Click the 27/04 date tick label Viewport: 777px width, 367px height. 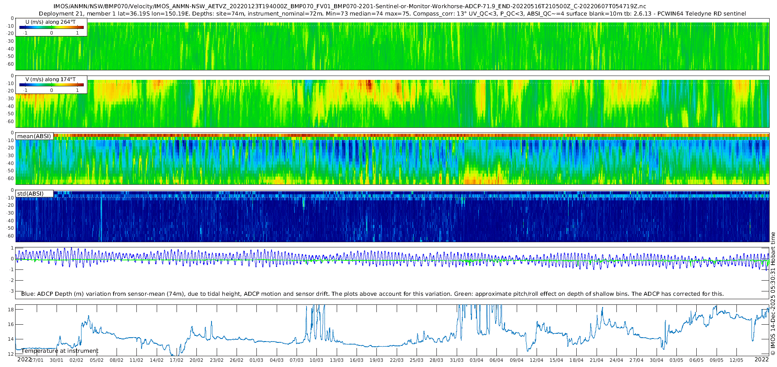(x=637, y=360)
